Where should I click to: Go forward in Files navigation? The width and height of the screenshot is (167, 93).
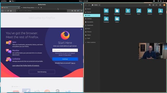pos(89,5)
